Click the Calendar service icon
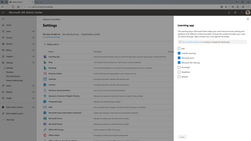The height and width of the screenshot is (141, 251). (x=45, y=79)
